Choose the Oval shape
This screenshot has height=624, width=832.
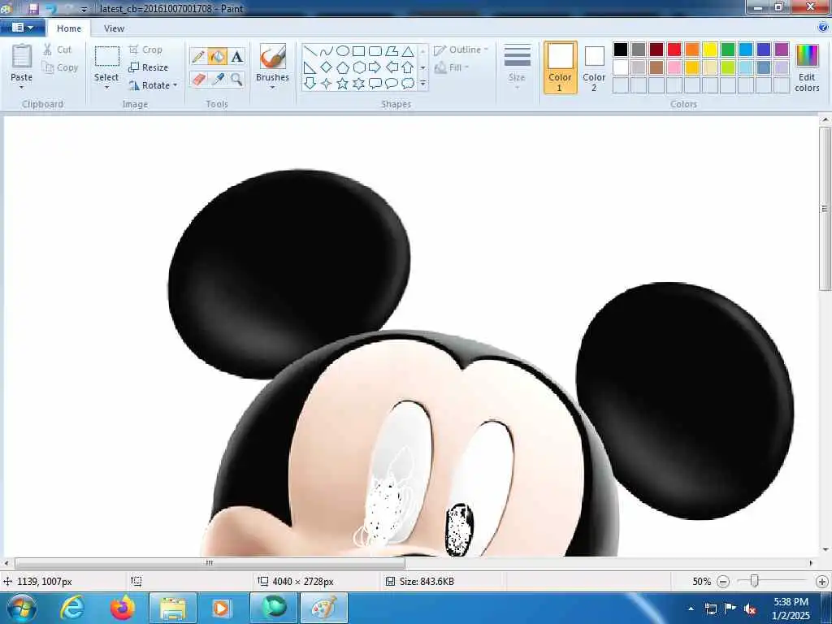343,51
